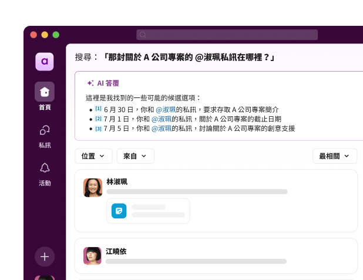Screen dimensions: 363x280
Task: Open 林淑珮 profile photo
Action: tap(93, 188)
